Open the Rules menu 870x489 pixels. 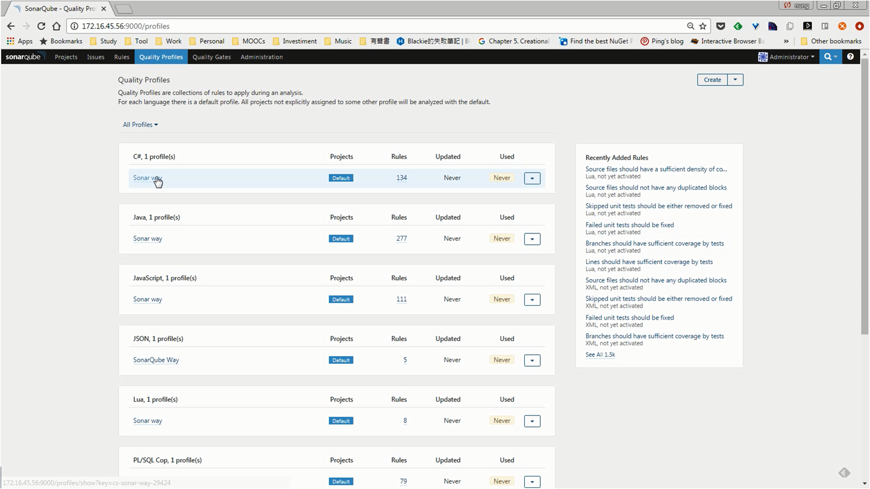coord(122,57)
